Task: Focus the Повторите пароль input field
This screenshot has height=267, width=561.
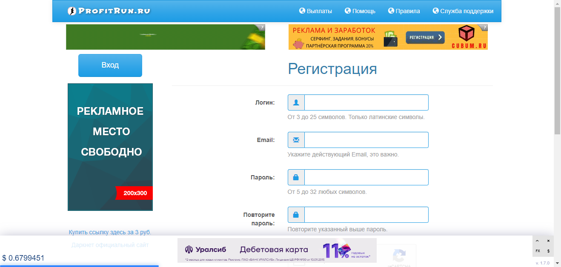Action: (x=366, y=215)
